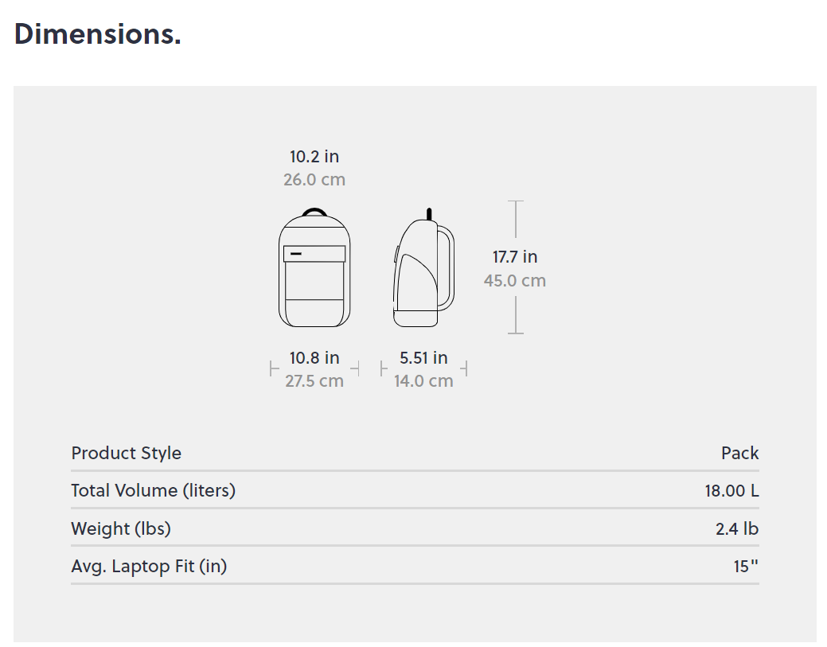Viewport: 827px width, 647px height.
Task: Select the 17.7 in height label
Action: [x=515, y=257]
